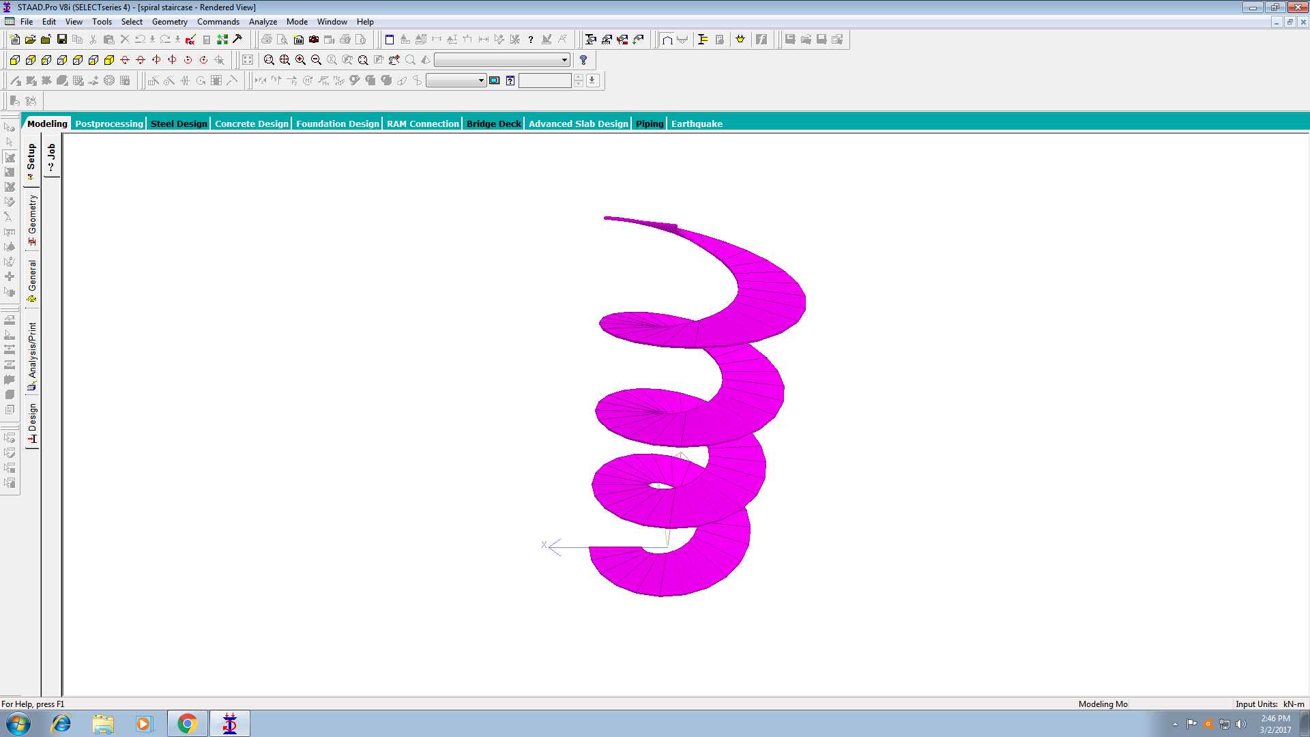Image resolution: width=1310 pixels, height=737 pixels.
Task: Open the yellow beam section icon
Action: pos(703,40)
